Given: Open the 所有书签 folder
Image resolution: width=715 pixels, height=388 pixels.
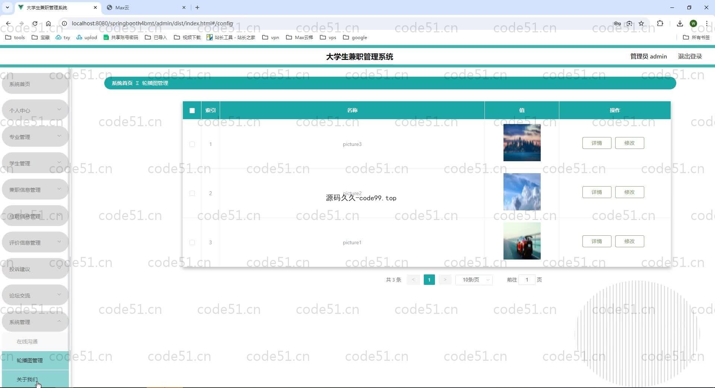Looking at the screenshot, I should (x=696, y=37).
